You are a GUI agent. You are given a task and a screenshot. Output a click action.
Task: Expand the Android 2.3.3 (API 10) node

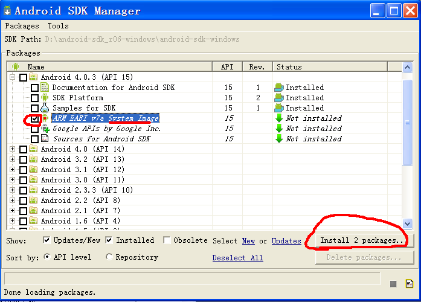pos(13,190)
